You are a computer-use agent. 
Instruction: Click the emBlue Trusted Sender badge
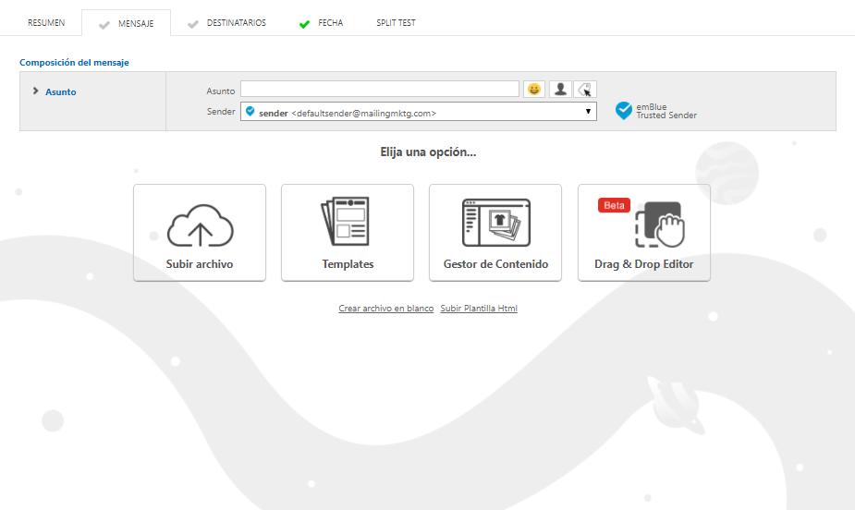coord(656,111)
